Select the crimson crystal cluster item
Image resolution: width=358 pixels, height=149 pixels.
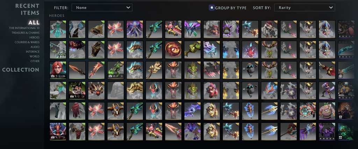point(250,49)
